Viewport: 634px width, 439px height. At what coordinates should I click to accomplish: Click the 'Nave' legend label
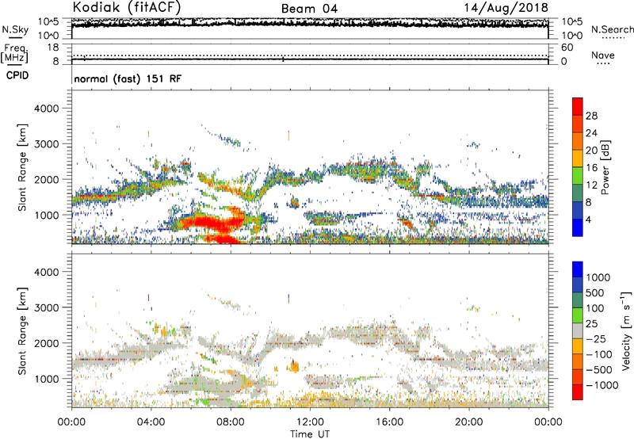603,55
